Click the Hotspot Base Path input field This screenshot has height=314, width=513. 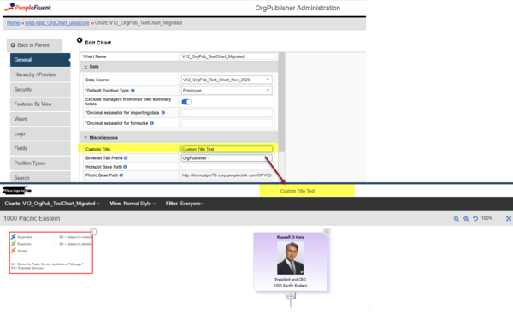[227, 167]
